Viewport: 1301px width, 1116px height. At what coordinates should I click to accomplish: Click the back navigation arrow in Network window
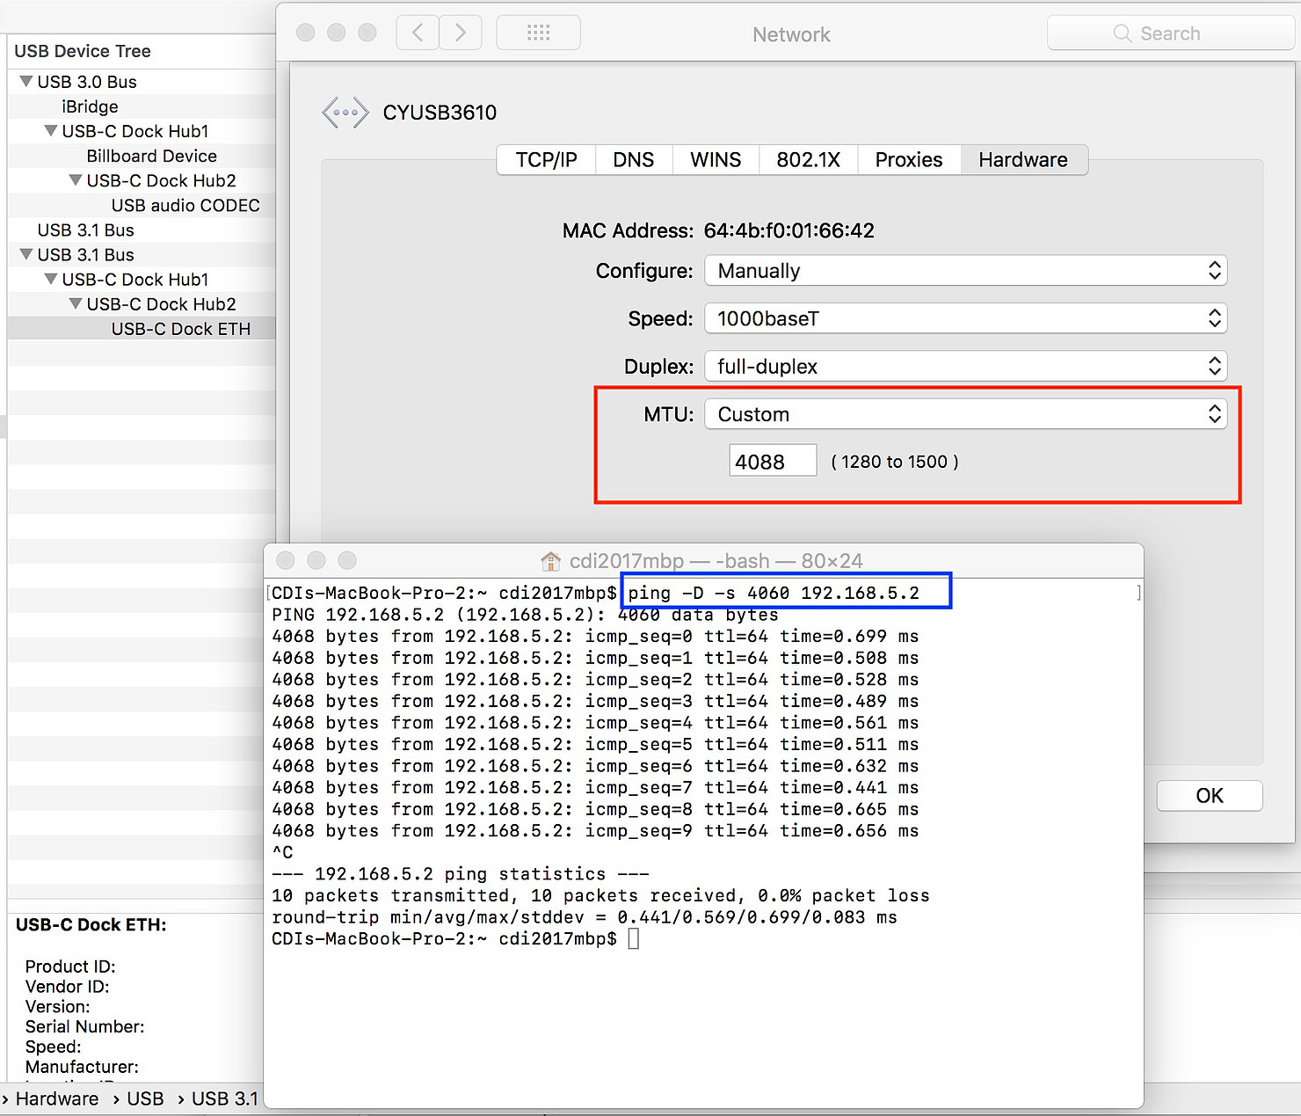pyautogui.click(x=418, y=33)
